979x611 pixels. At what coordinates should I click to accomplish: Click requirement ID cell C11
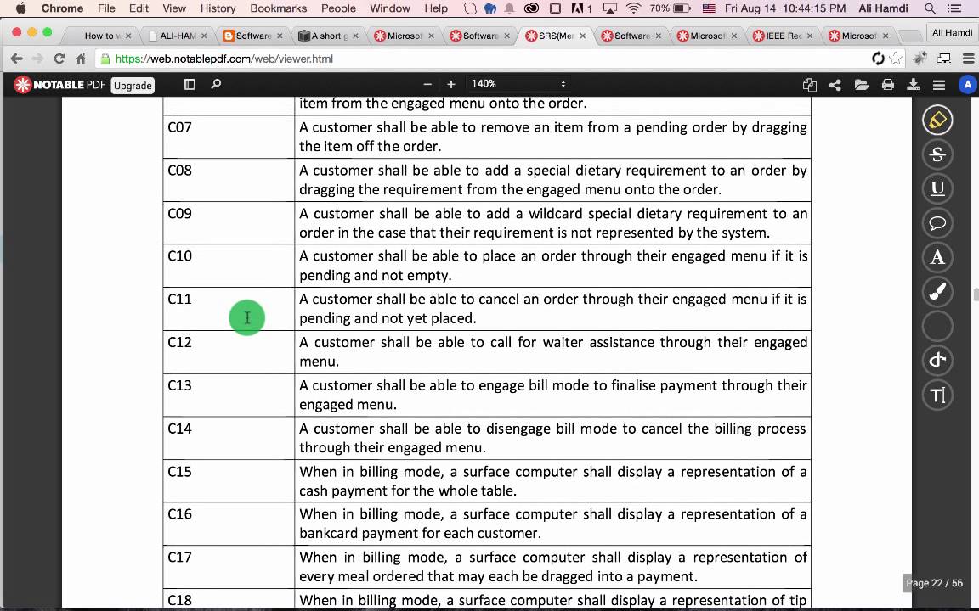(x=229, y=309)
